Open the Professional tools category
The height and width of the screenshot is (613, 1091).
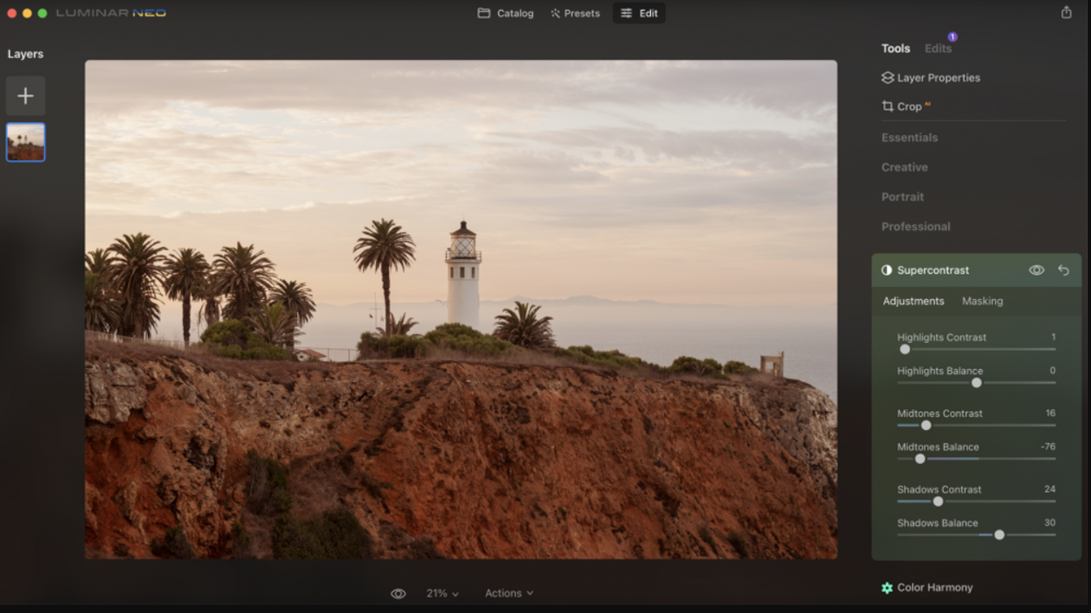(916, 226)
